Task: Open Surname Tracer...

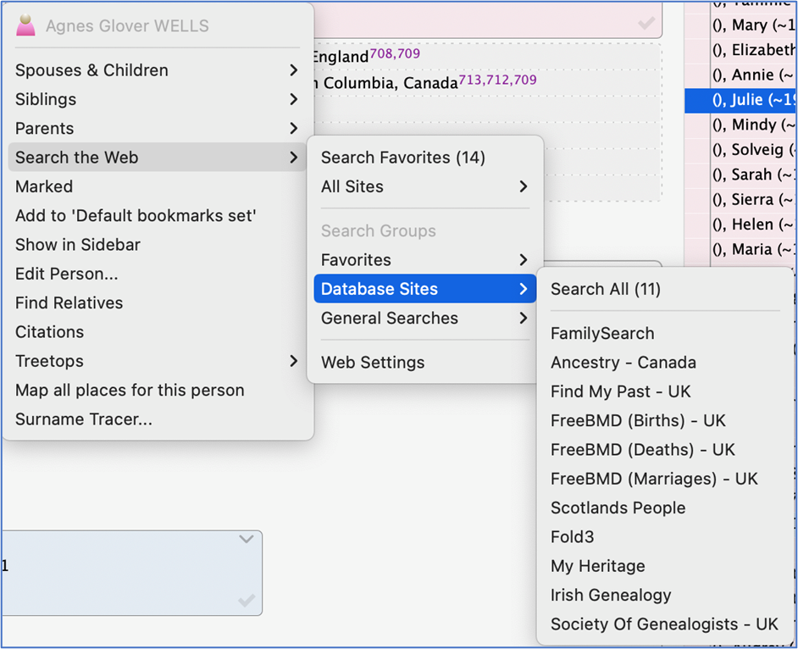Action: tap(84, 419)
